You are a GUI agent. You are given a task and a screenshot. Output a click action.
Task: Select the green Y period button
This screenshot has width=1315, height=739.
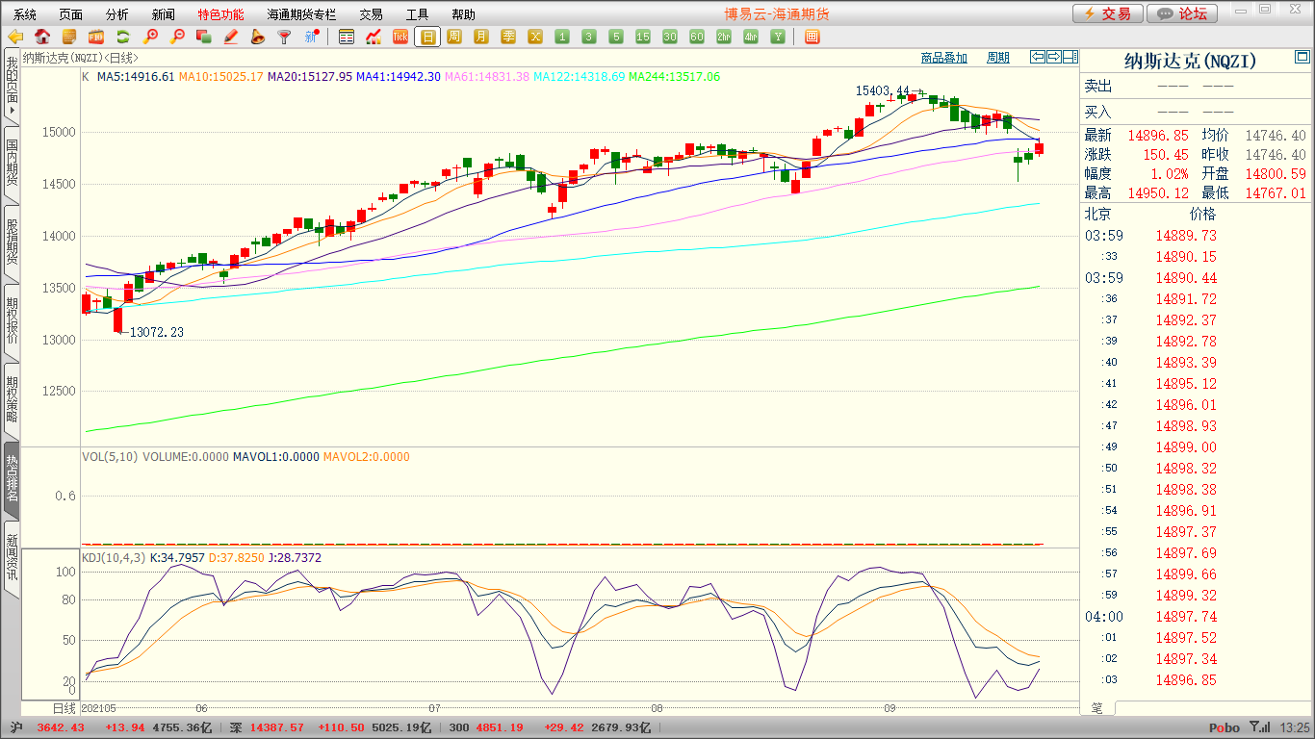pos(778,37)
